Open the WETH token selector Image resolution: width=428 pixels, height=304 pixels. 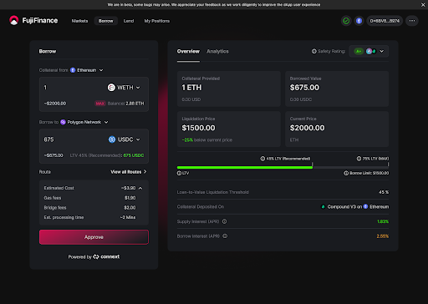[124, 88]
